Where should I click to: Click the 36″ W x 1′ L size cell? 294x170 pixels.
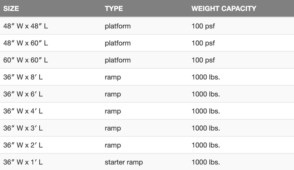tap(23, 162)
